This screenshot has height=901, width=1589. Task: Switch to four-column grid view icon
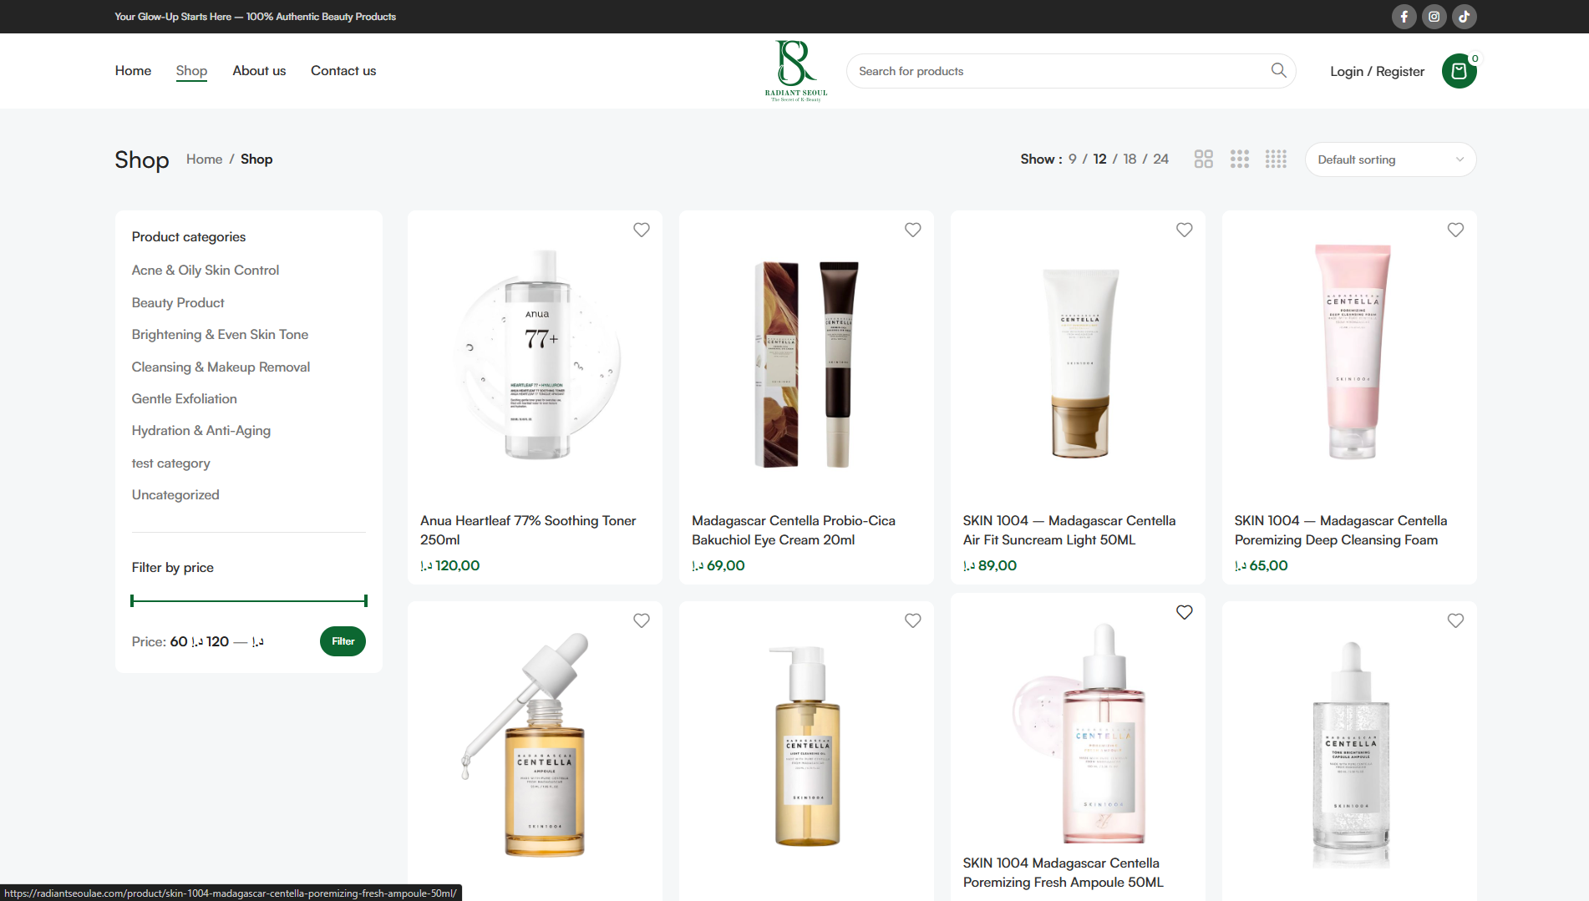pos(1276,159)
